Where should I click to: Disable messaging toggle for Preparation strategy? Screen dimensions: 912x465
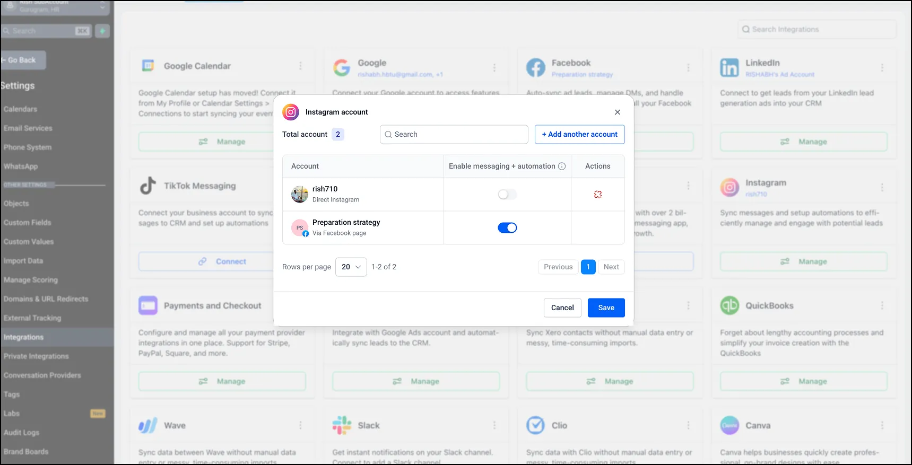[507, 227]
